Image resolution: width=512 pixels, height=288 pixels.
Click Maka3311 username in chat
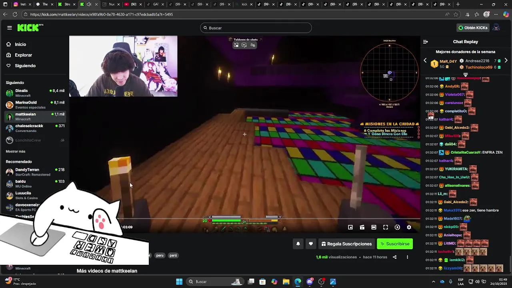click(452, 210)
